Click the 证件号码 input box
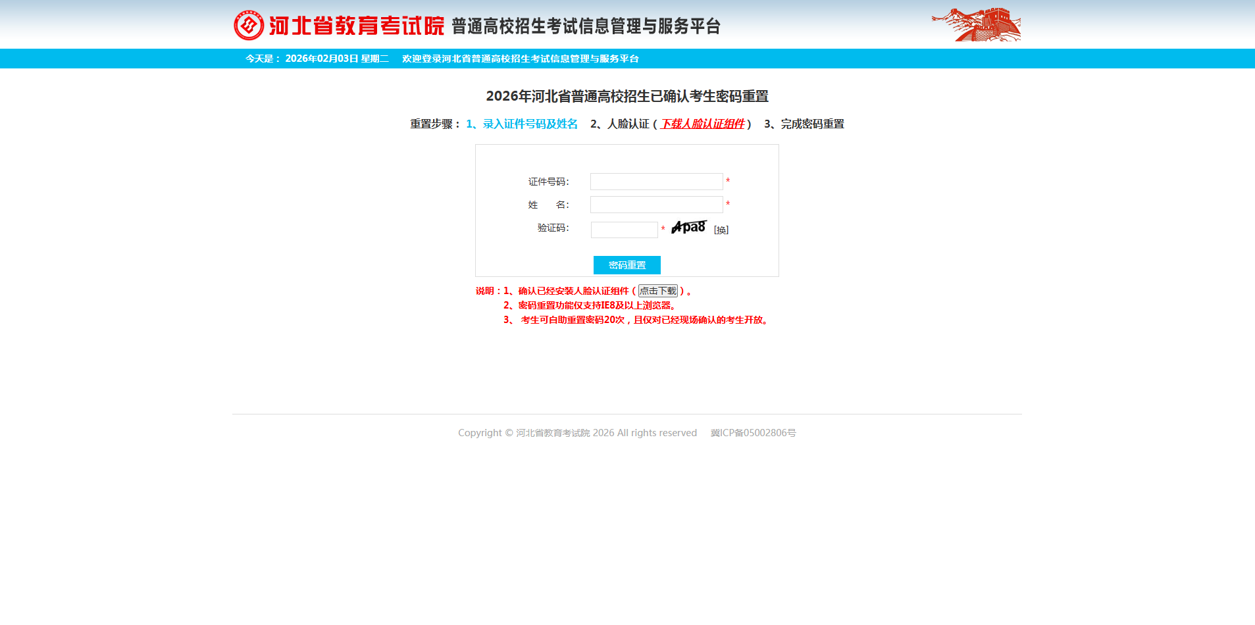This screenshot has height=625, width=1255. [655, 182]
